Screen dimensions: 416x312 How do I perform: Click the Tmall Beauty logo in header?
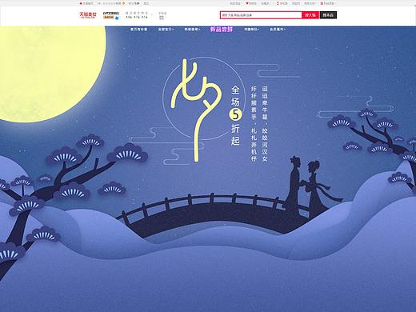coord(88,15)
